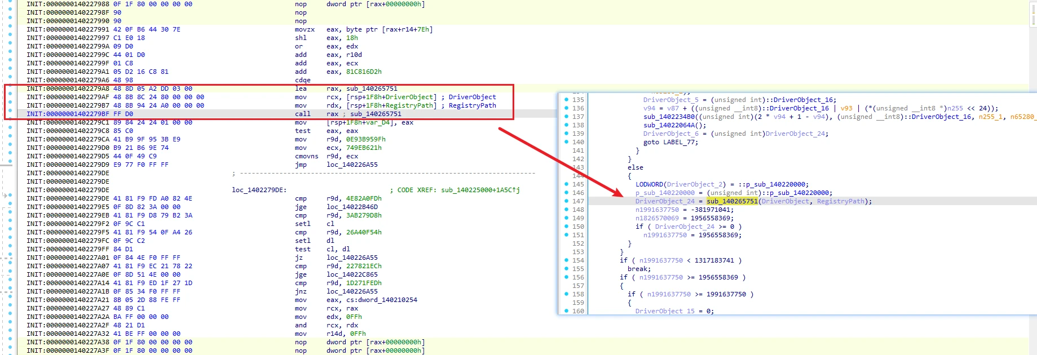
Task: Follow loc_14022C865 jump target
Action: [352, 274]
